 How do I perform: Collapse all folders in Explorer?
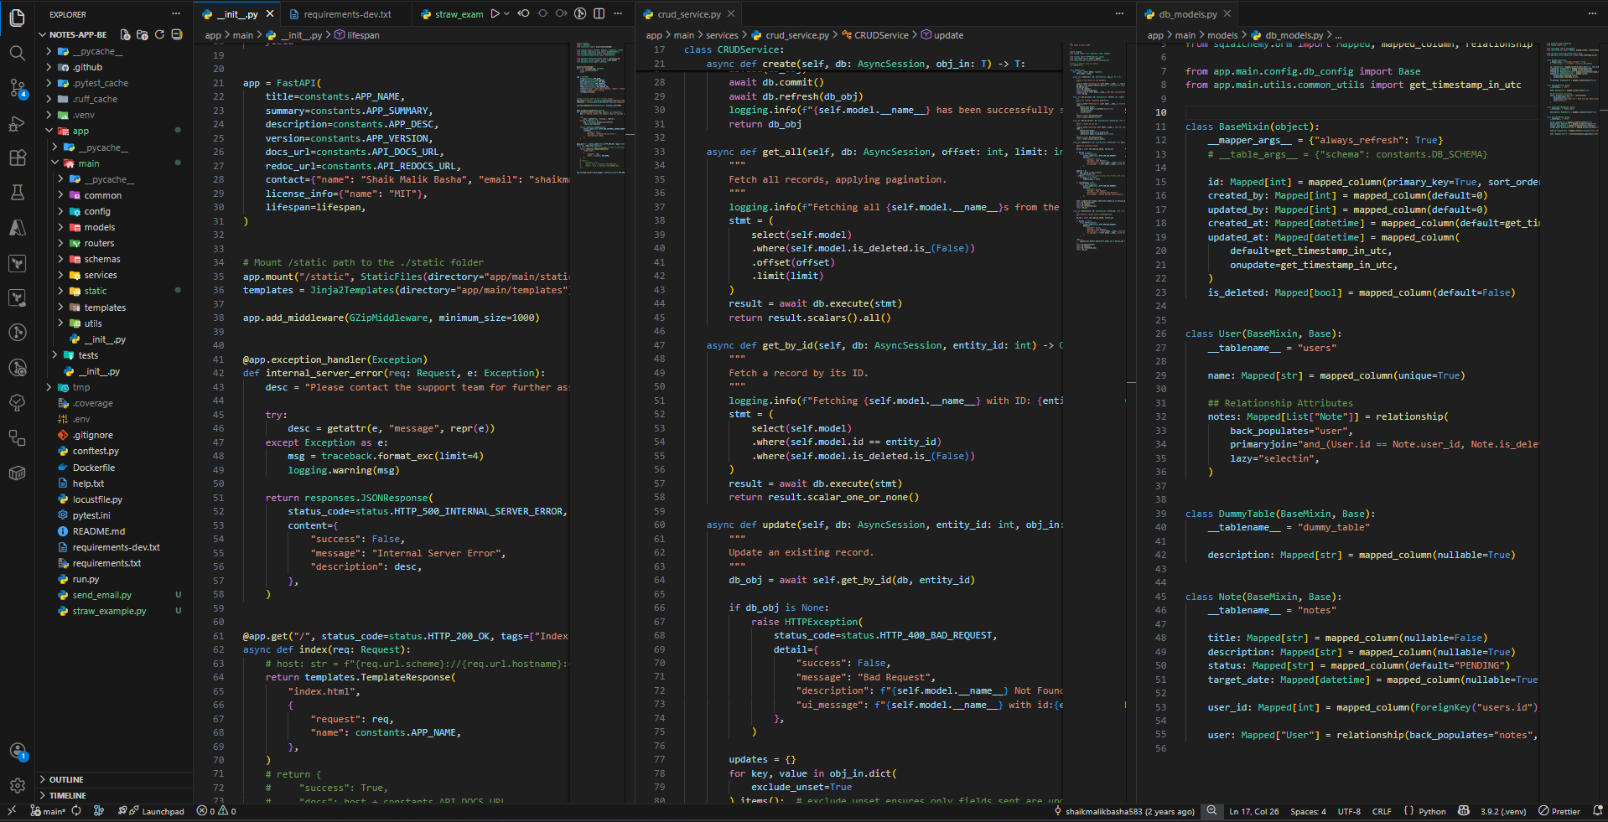pyautogui.click(x=177, y=34)
